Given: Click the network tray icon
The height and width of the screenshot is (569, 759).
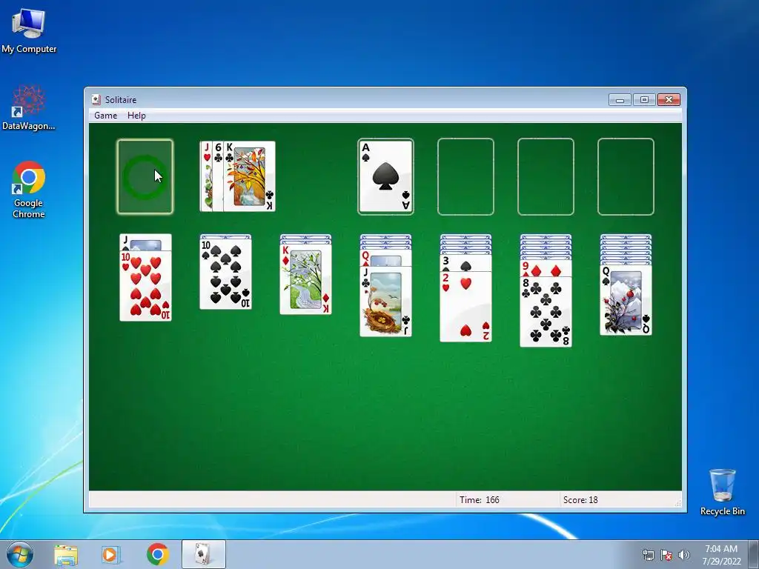Looking at the screenshot, I should (x=648, y=555).
